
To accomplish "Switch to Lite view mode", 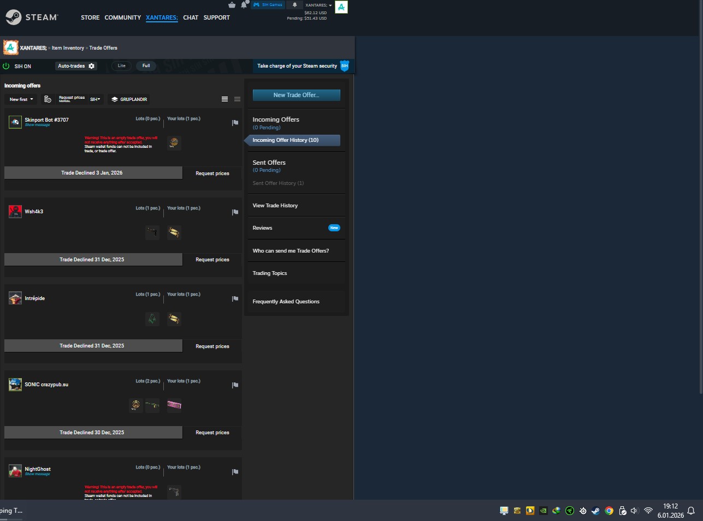I will click(122, 66).
